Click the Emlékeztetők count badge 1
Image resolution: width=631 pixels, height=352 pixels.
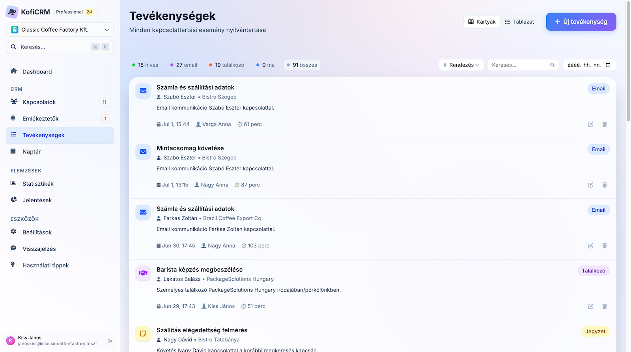tap(105, 119)
